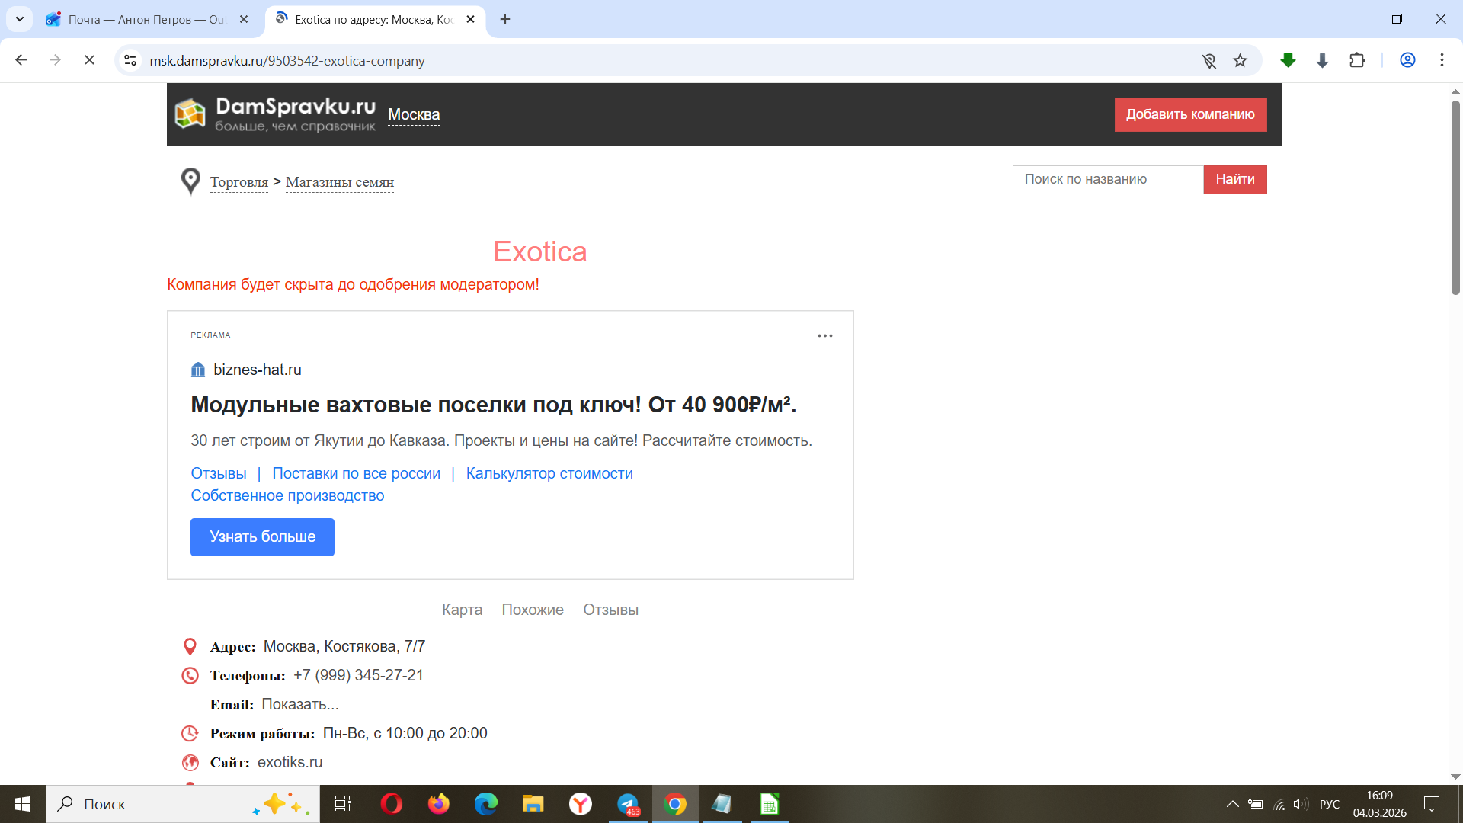Reveal email via Показать link
This screenshot has height=823, width=1463.
(299, 704)
